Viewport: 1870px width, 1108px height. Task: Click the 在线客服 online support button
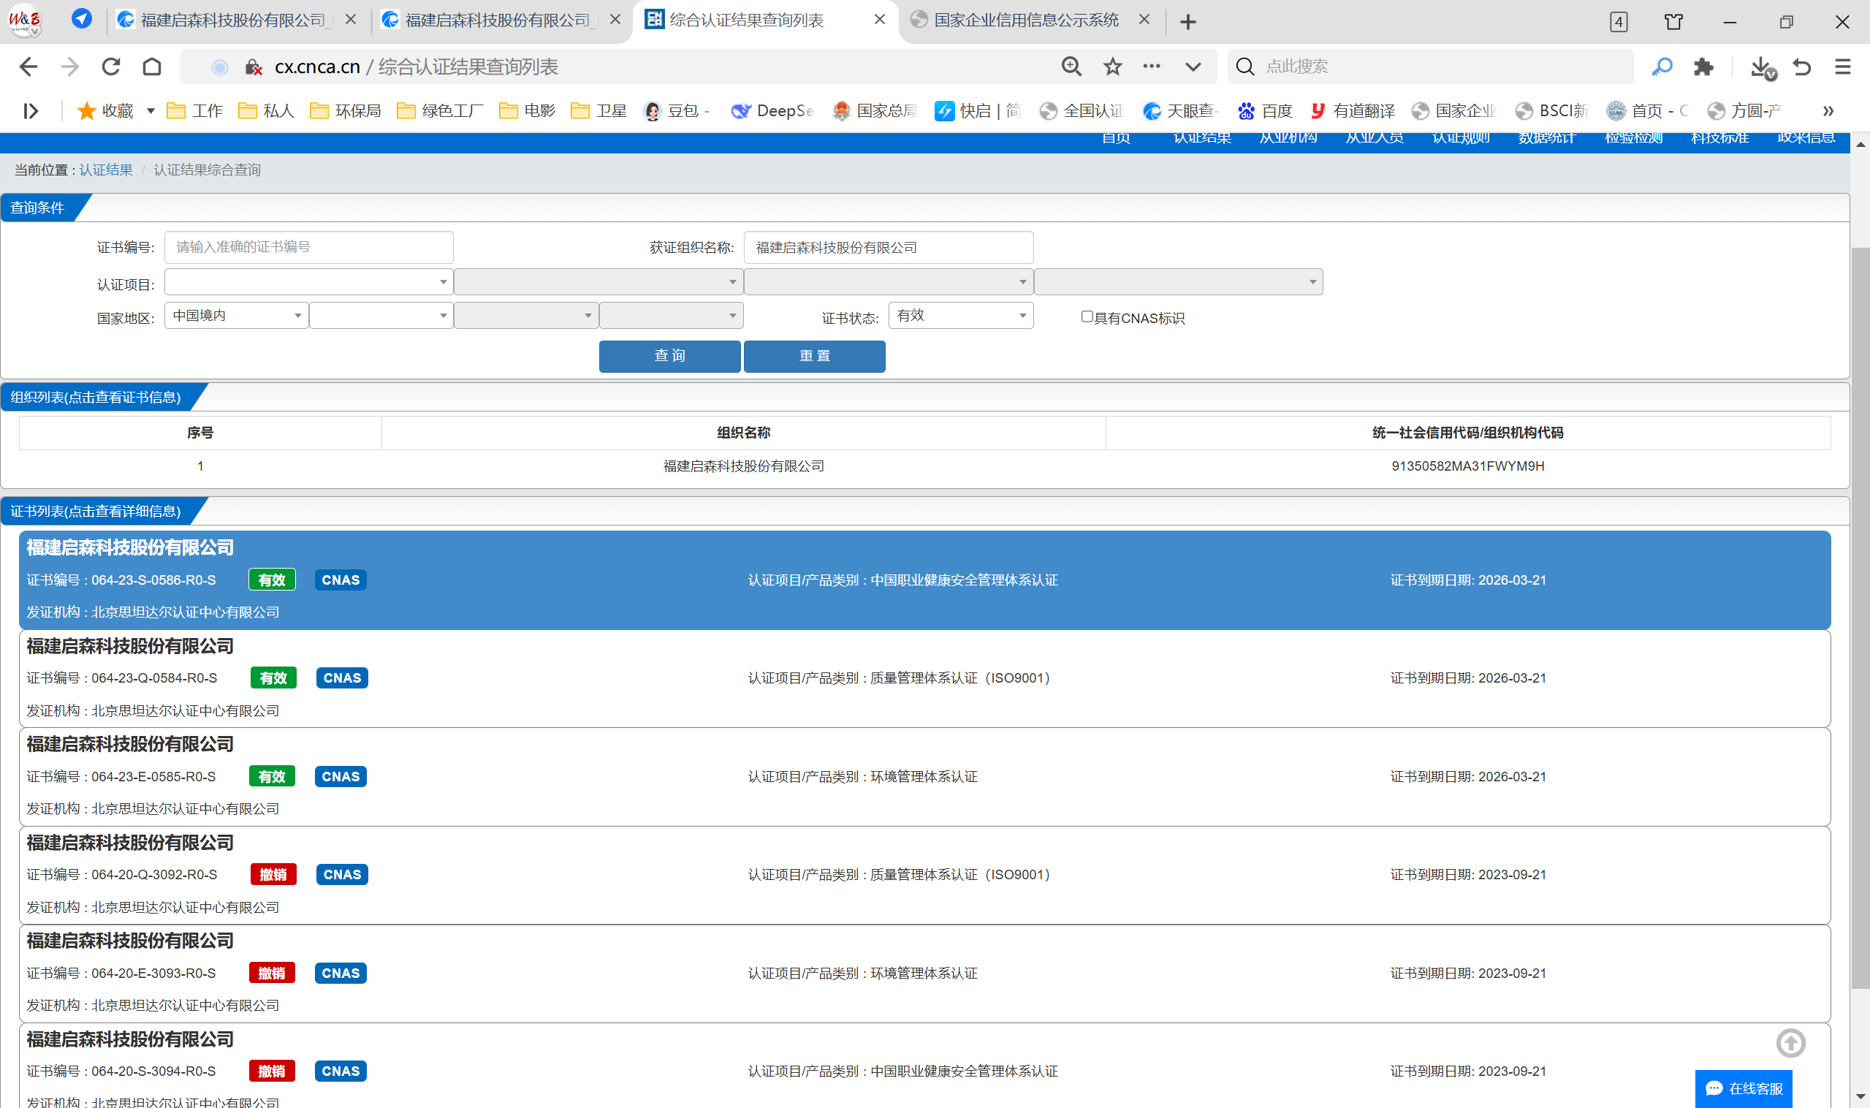tap(1743, 1088)
